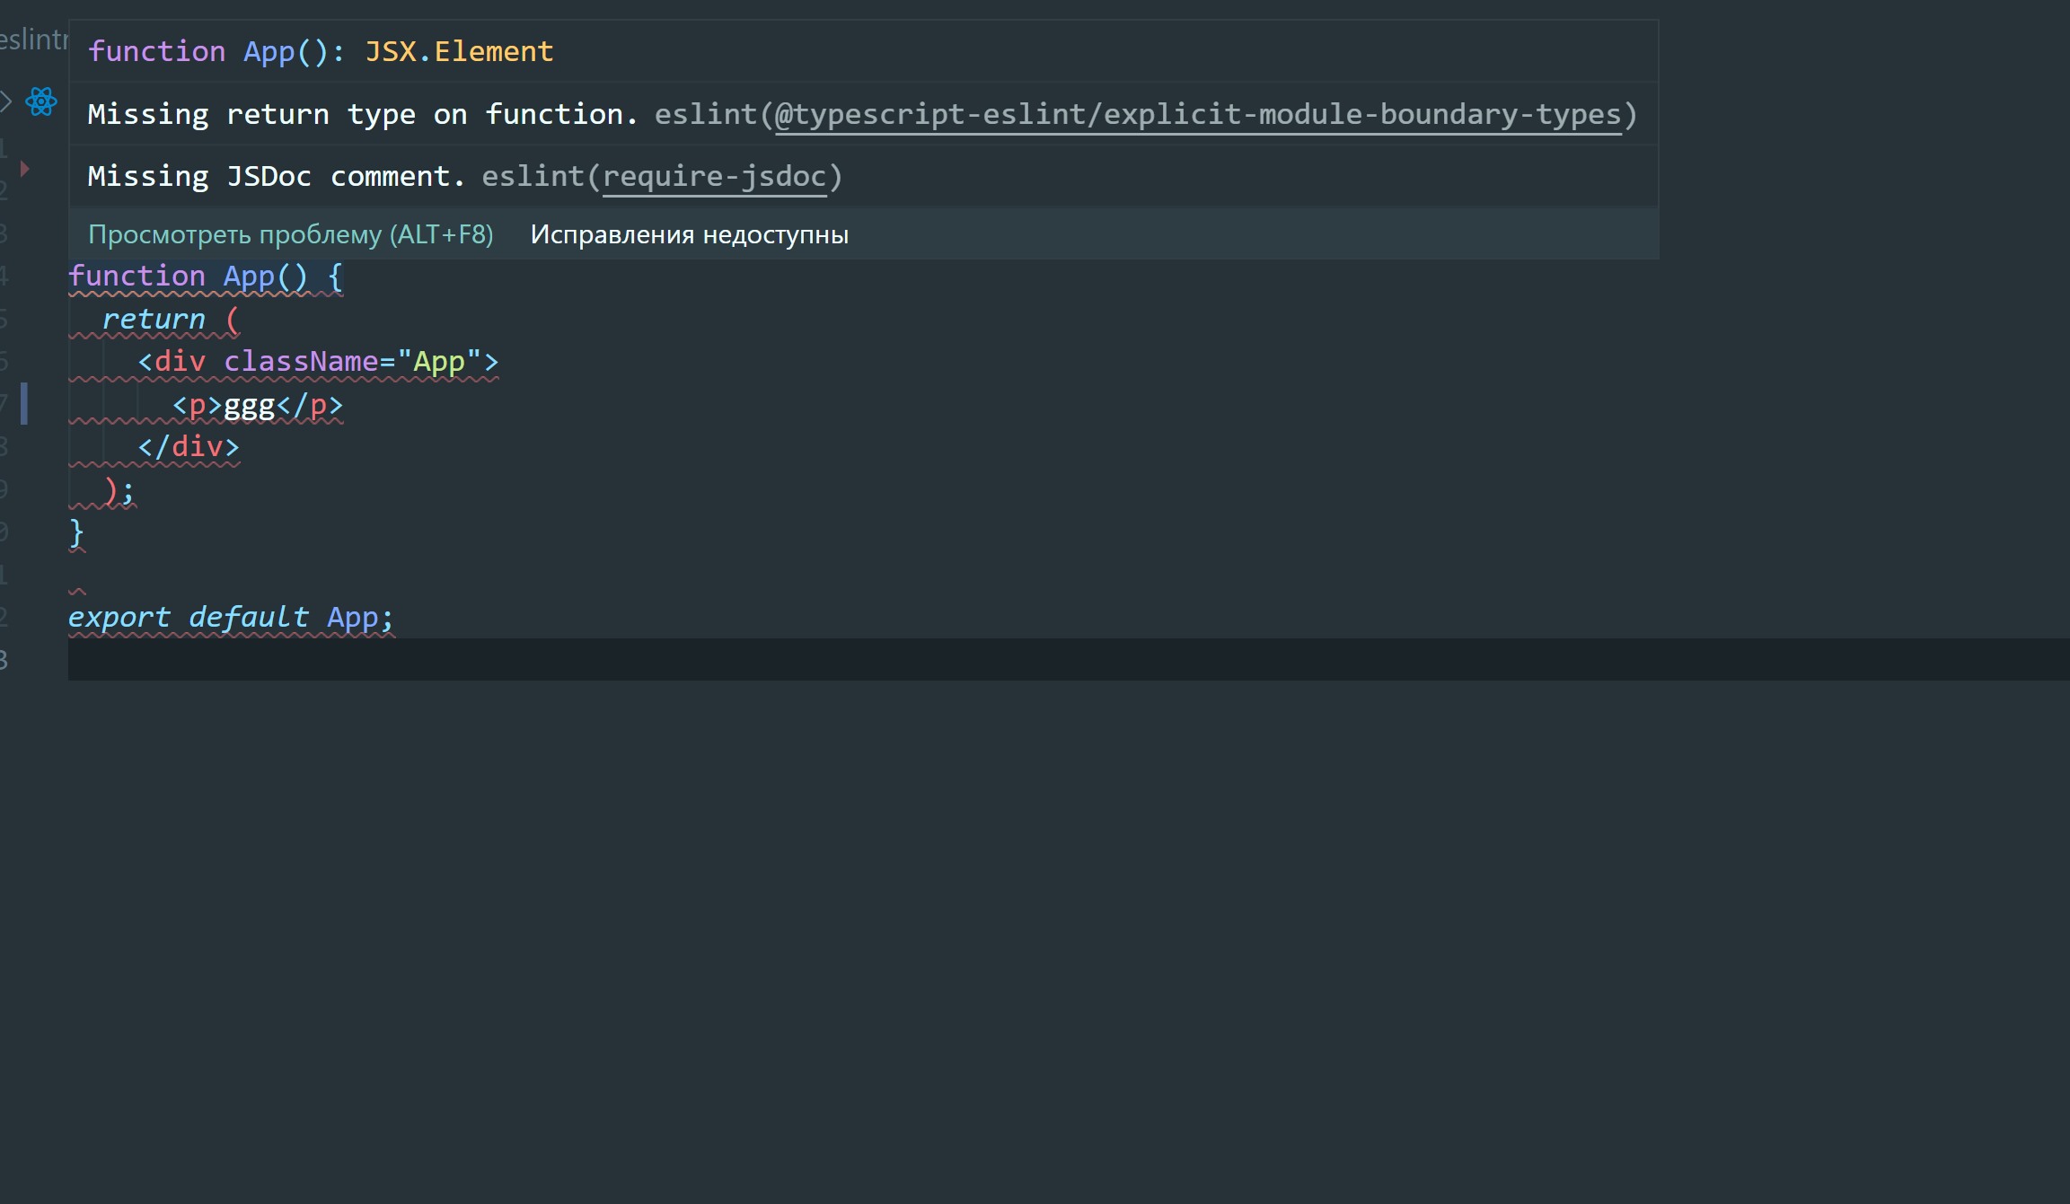The width and height of the screenshot is (2070, 1204).
Task: Click the blue modified-line gutter indicator
Action: [x=24, y=403]
